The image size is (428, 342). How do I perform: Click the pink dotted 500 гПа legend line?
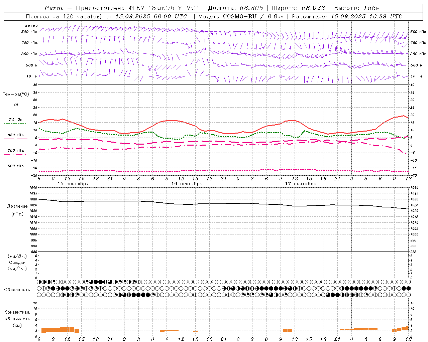tap(15, 170)
